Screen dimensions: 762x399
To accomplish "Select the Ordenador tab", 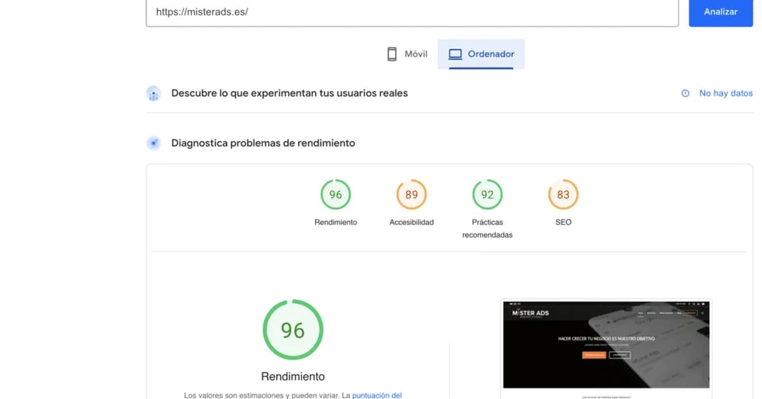I will (x=481, y=54).
